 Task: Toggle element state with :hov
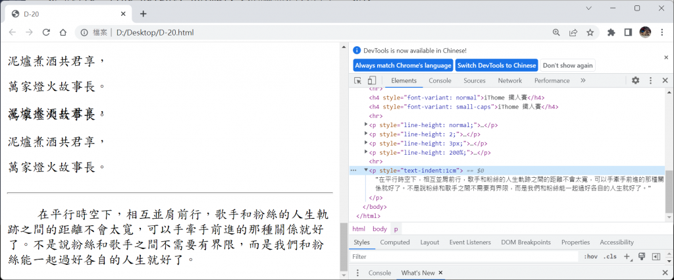click(x=590, y=257)
